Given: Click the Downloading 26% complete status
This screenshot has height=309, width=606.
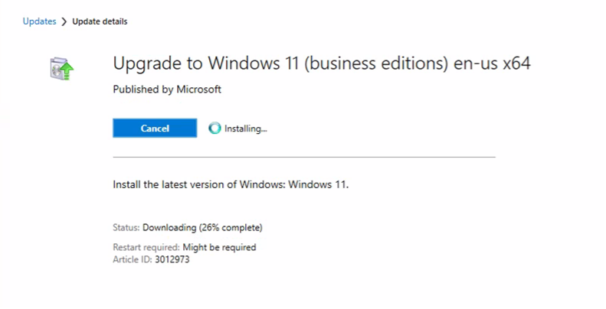Looking at the screenshot, I should point(202,228).
